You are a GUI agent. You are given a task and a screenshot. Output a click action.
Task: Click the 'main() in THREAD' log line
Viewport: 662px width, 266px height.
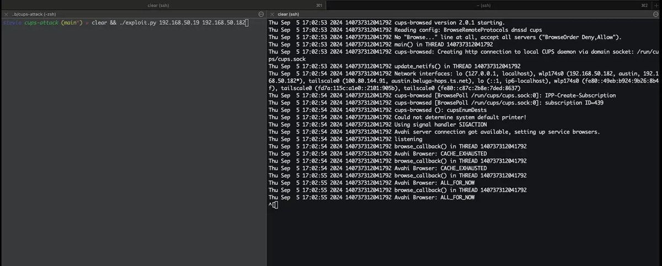(381, 44)
